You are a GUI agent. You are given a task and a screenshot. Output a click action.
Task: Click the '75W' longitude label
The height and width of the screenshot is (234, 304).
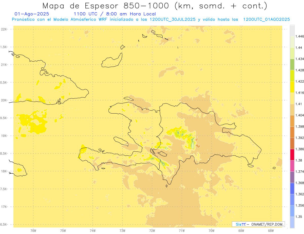point(63,231)
